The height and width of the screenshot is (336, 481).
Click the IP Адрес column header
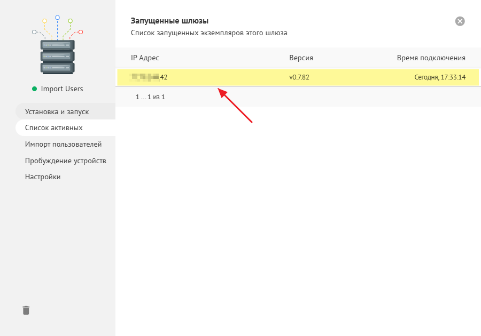coord(145,58)
